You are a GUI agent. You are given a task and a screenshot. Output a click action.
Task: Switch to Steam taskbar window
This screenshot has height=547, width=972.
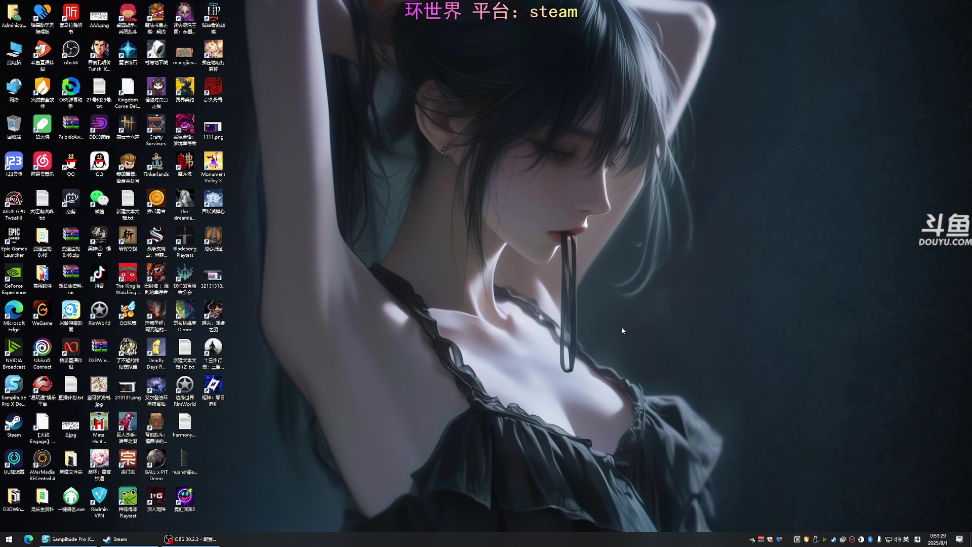point(129,539)
